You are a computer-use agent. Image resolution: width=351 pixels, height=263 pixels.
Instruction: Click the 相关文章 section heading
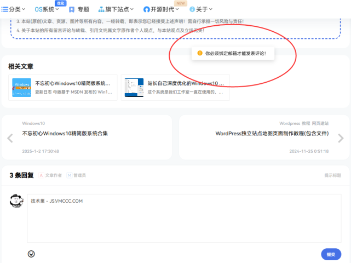[21, 66]
